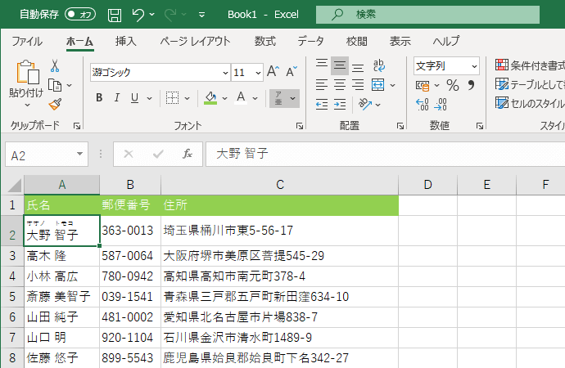Switch to the データ tab
This screenshot has width=565, height=368.
310,42
